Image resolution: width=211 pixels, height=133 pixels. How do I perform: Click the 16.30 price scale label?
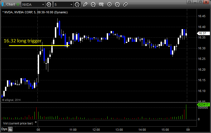(x=202, y=48)
